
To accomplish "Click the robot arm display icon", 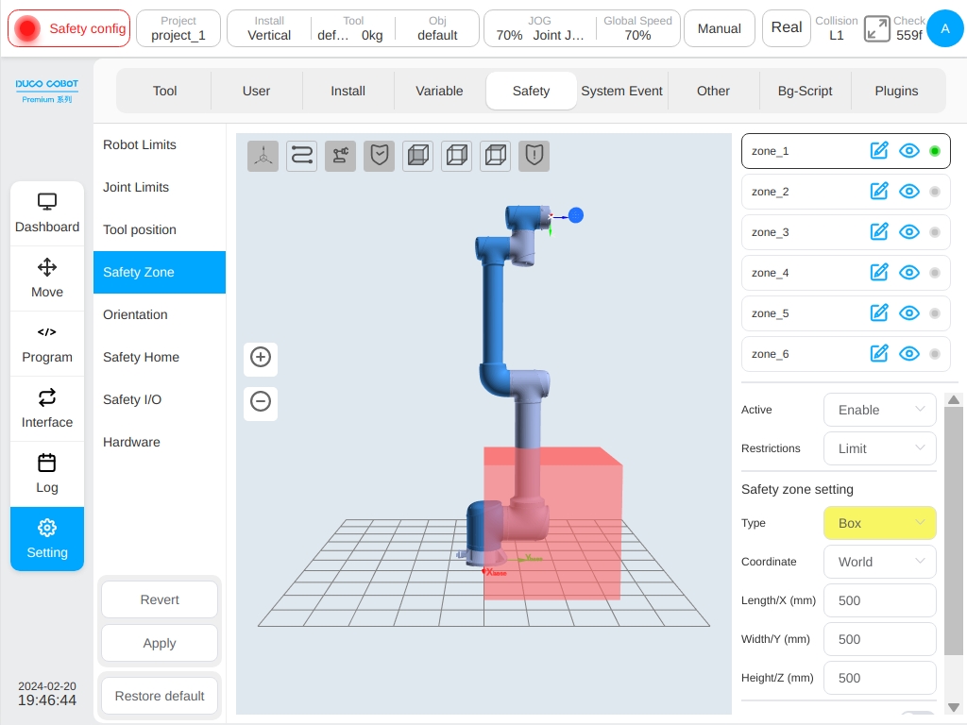I will click(340, 156).
